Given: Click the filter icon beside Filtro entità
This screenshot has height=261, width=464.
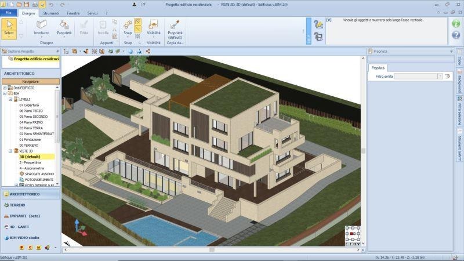Looking at the screenshot, I should coord(448,76).
